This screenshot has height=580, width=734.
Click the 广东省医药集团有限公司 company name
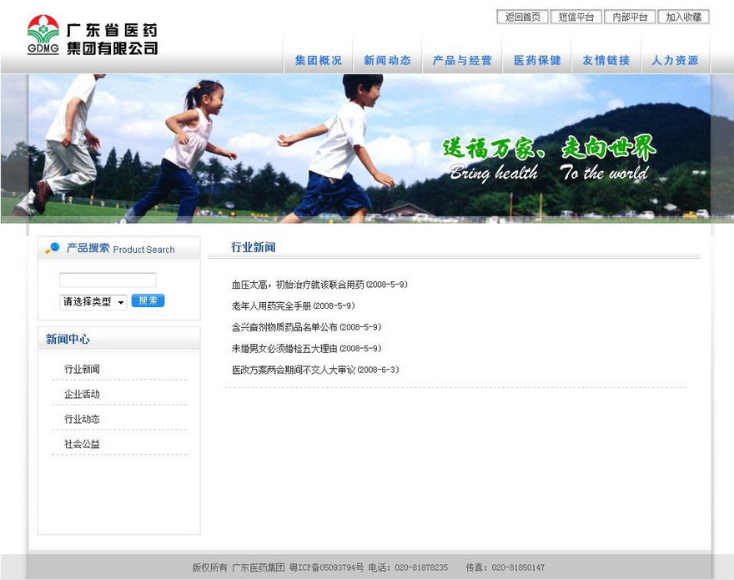click(x=112, y=39)
